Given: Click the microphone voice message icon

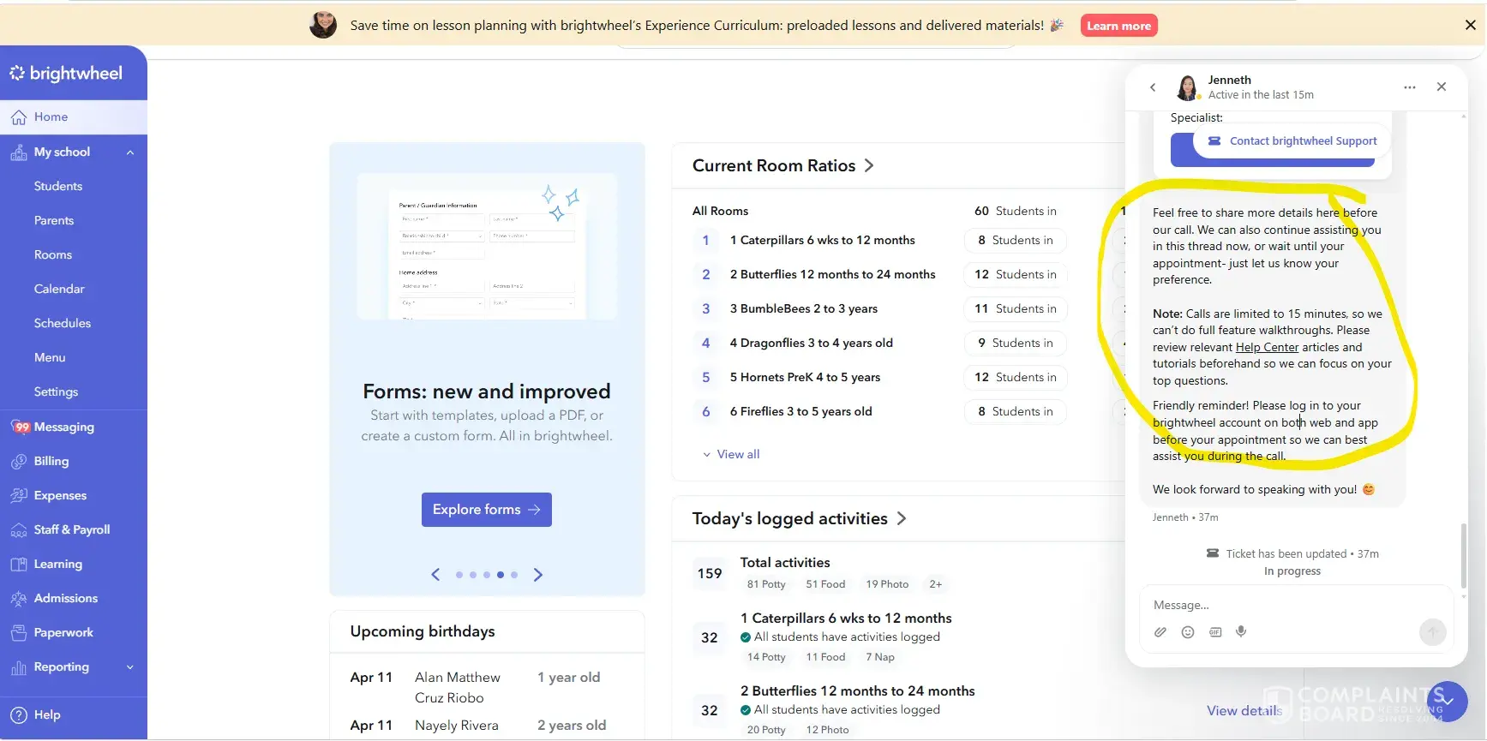Looking at the screenshot, I should point(1241,632).
